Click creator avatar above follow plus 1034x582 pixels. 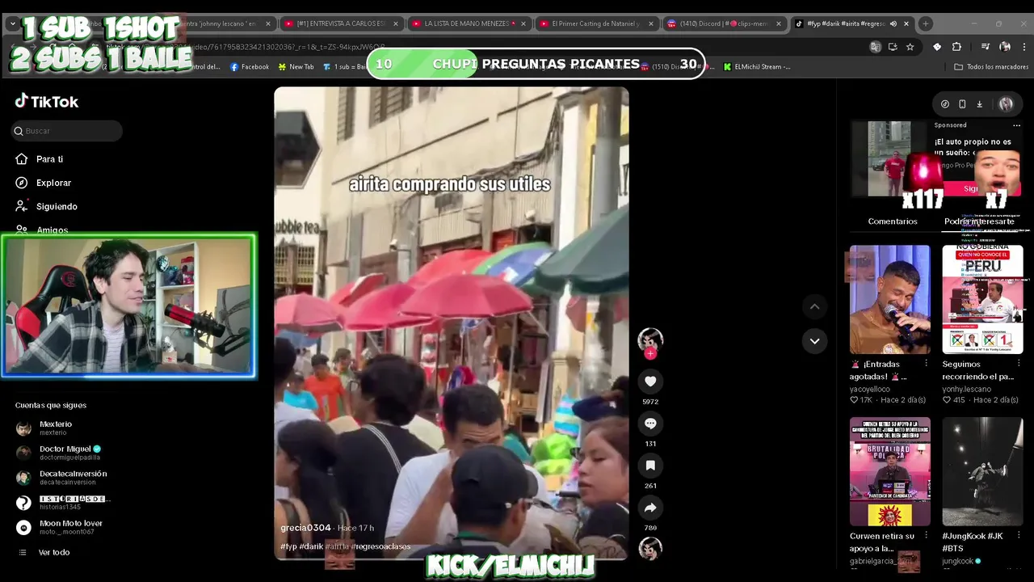pyautogui.click(x=650, y=338)
